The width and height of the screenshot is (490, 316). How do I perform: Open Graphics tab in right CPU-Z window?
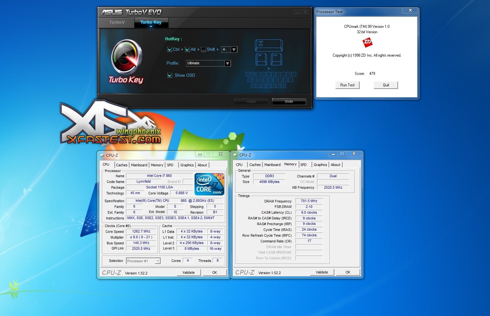[x=320, y=165]
